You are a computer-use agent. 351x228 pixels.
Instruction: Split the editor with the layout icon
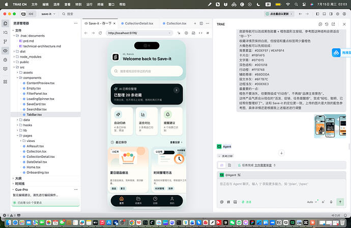[x=201, y=23]
